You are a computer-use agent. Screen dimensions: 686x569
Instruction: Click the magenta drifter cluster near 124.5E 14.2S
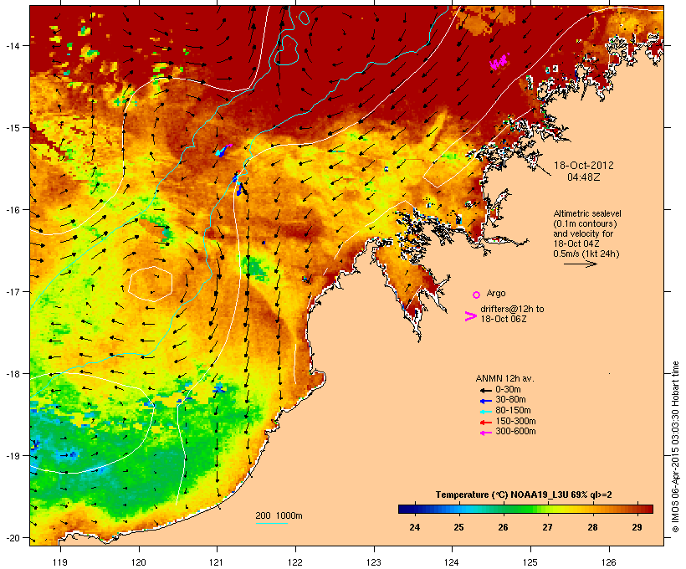click(499, 62)
